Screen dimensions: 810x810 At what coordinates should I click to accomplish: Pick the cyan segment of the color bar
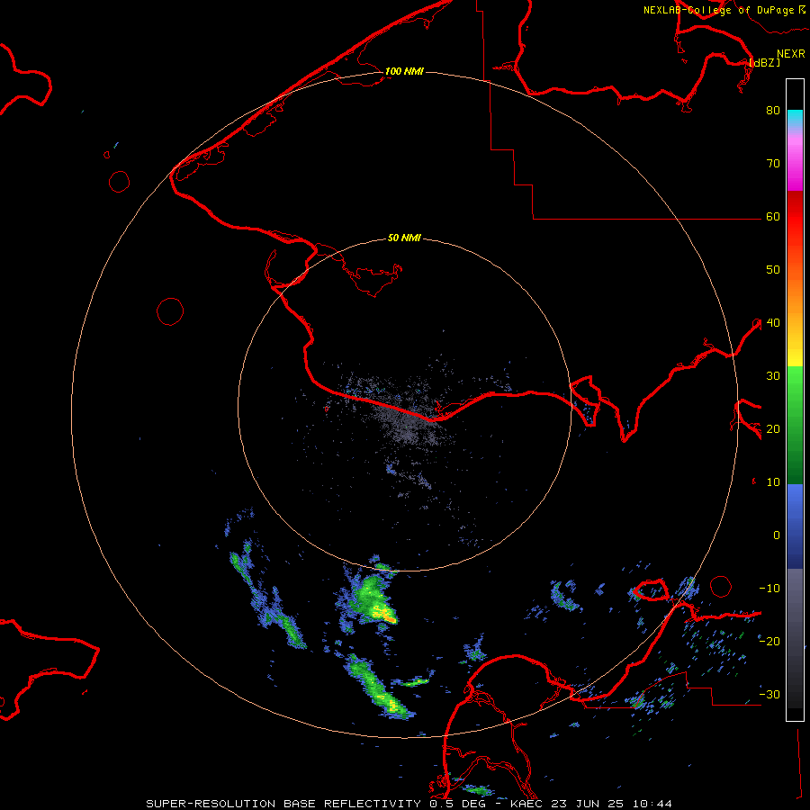coord(795,118)
